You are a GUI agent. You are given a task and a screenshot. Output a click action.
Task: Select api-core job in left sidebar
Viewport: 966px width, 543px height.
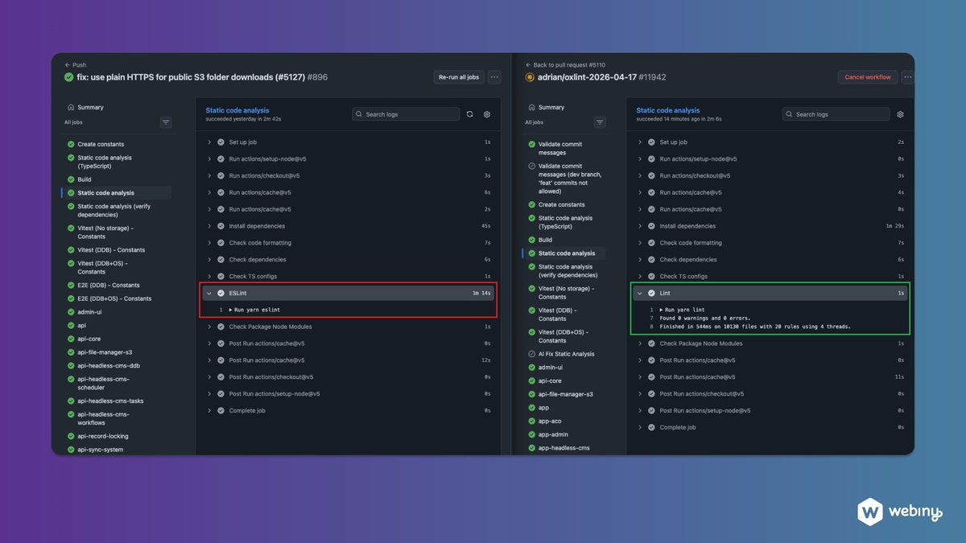[x=89, y=339]
